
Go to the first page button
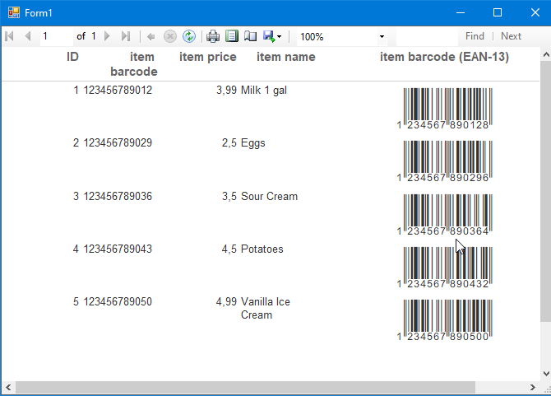pyautogui.click(x=10, y=36)
